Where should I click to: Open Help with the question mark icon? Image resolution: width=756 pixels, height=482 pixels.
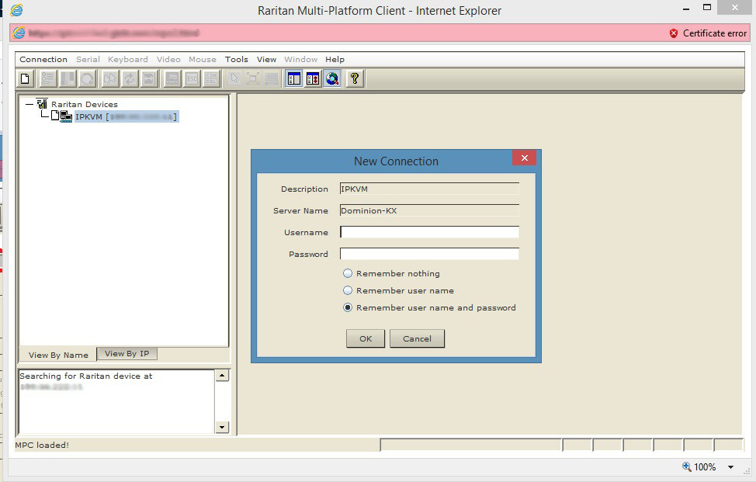[355, 78]
